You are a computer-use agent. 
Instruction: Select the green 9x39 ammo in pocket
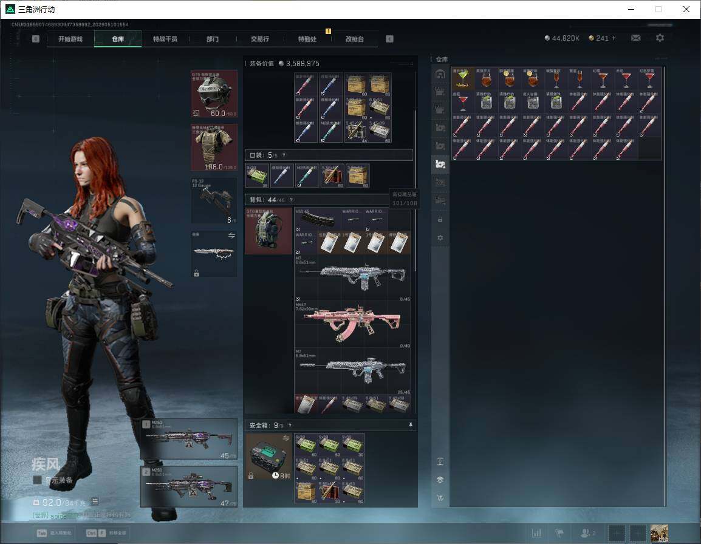tap(257, 175)
